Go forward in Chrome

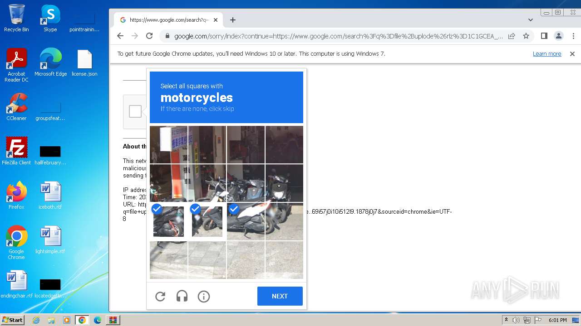135,36
